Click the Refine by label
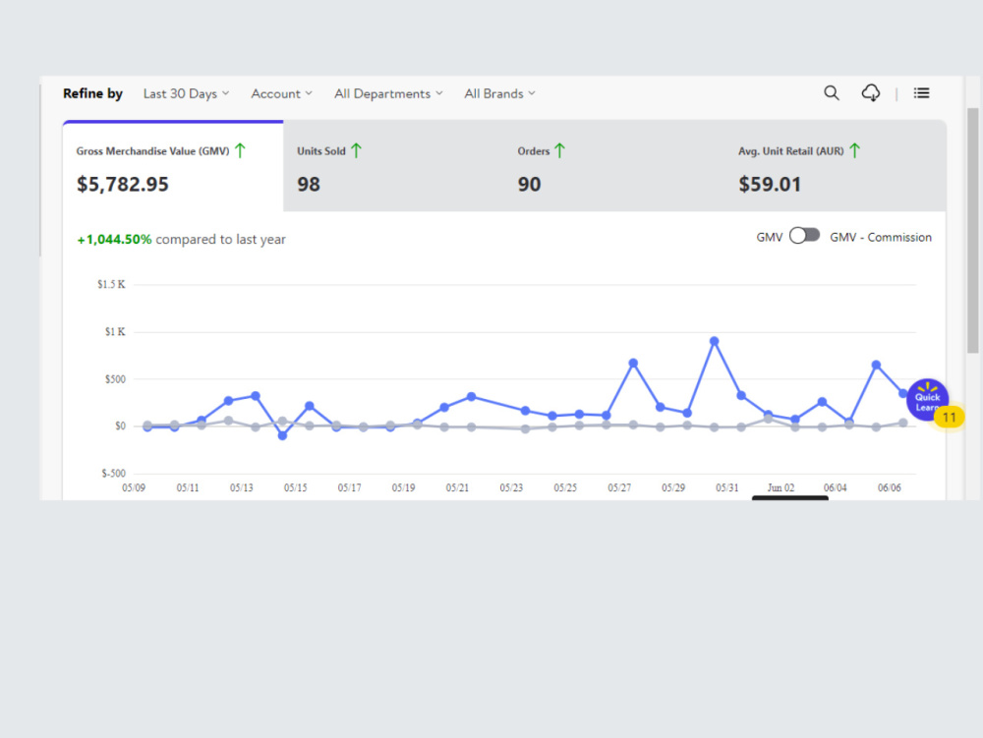Screen dimensions: 983x738 (92, 93)
